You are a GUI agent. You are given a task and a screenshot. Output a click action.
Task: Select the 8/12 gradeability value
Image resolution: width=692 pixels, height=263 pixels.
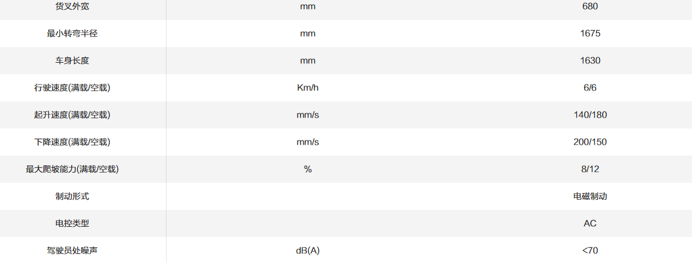[x=590, y=170]
